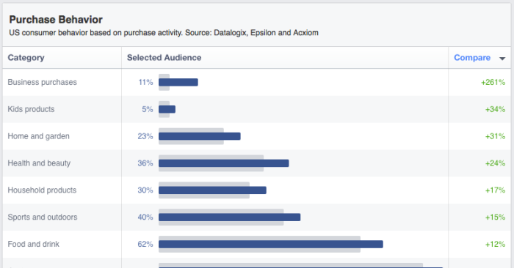Click the Business purchases 11% bar
This screenshot has width=514, height=268.
[x=178, y=82]
